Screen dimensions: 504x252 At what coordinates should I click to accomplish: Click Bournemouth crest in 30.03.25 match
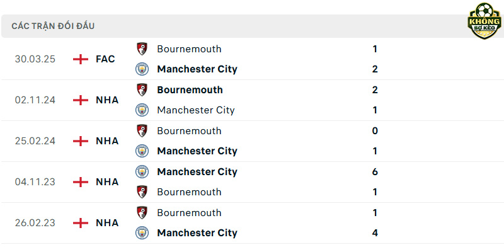tap(142, 49)
